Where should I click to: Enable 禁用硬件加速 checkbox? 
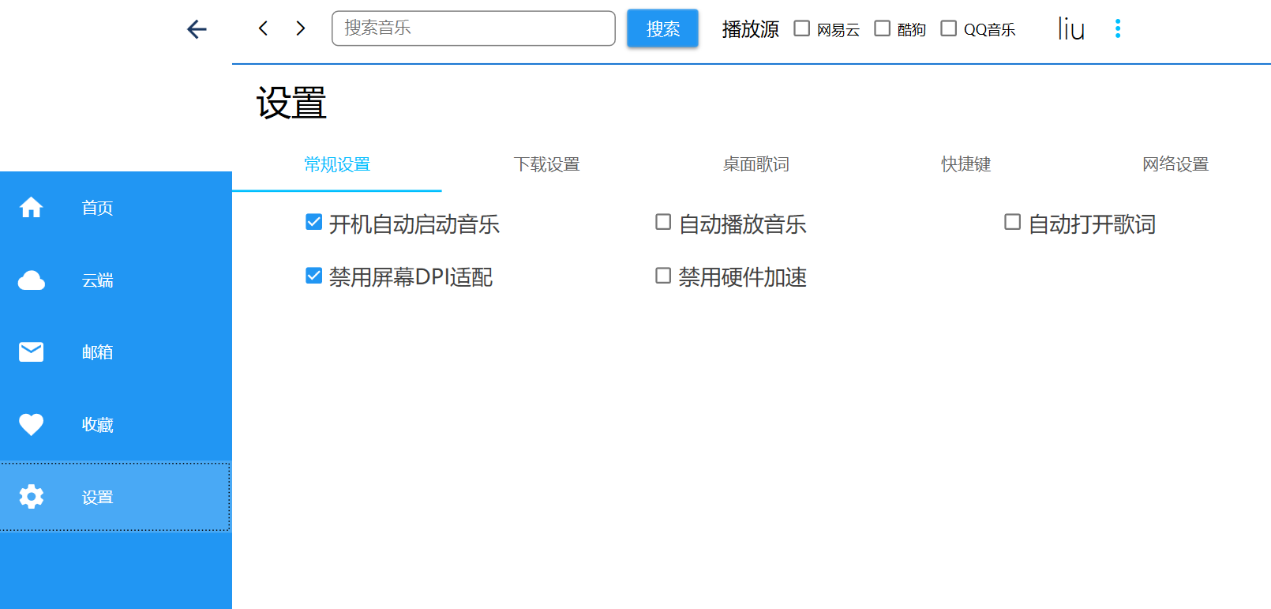pyautogui.click(x=663, y=275)
